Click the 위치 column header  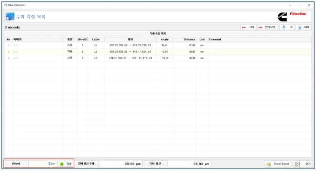coord(130,40)
